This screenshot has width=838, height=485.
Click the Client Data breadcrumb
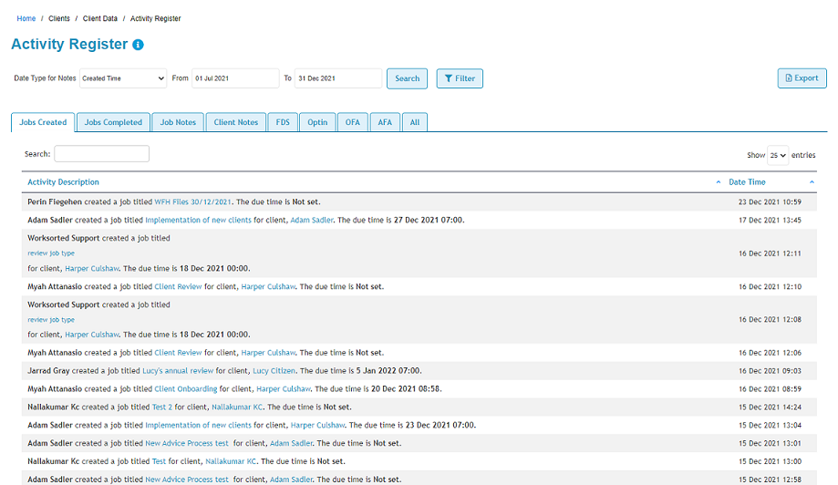100,19
